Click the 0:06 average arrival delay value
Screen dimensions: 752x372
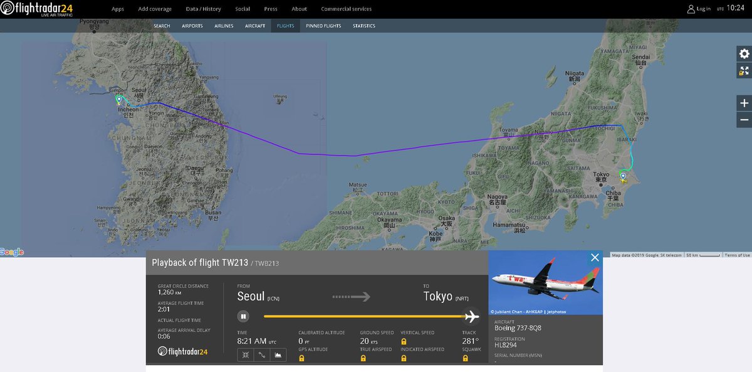(x=164, y=337)
